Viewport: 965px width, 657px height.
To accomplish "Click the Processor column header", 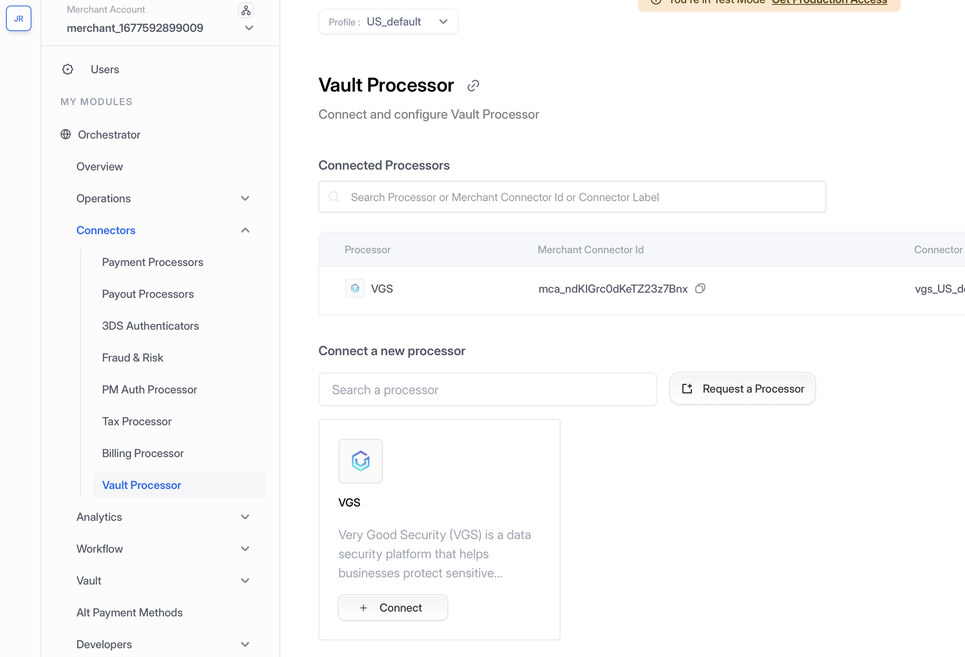I will [x=367, y=250].
